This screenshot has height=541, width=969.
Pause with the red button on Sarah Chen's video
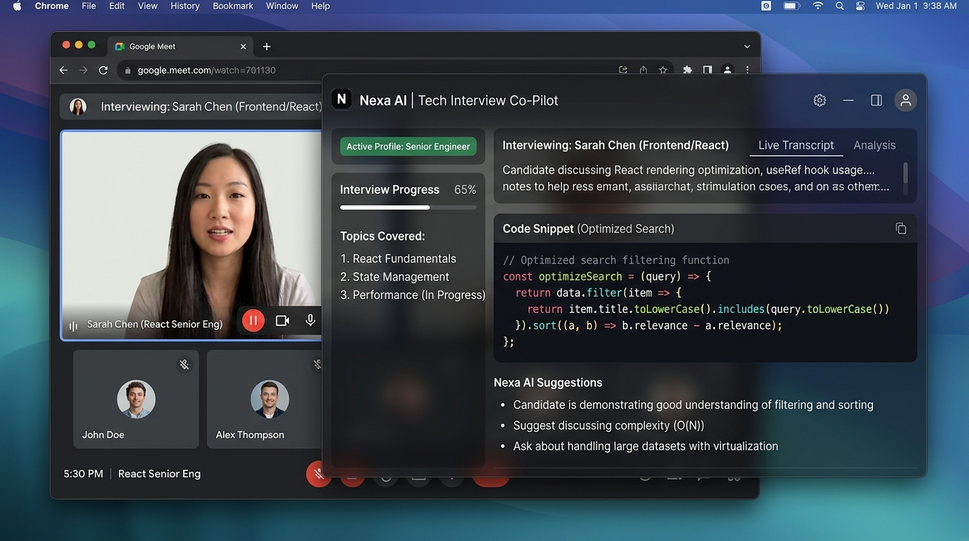coord(253,321)
